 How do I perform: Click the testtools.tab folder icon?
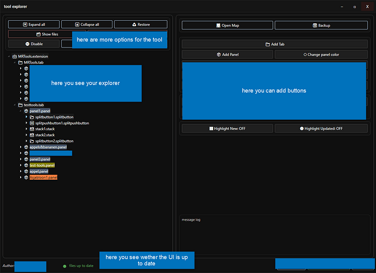(x=20, y=105)
